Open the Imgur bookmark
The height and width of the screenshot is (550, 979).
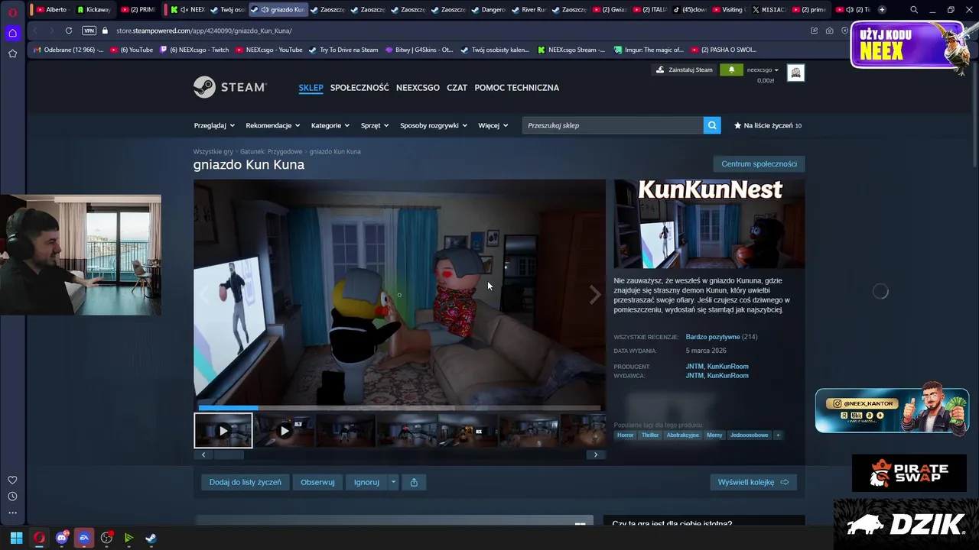point(649,50)
